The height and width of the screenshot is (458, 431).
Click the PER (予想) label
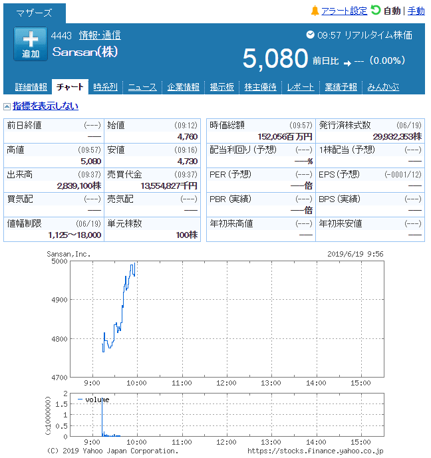(x=230, y=174)
